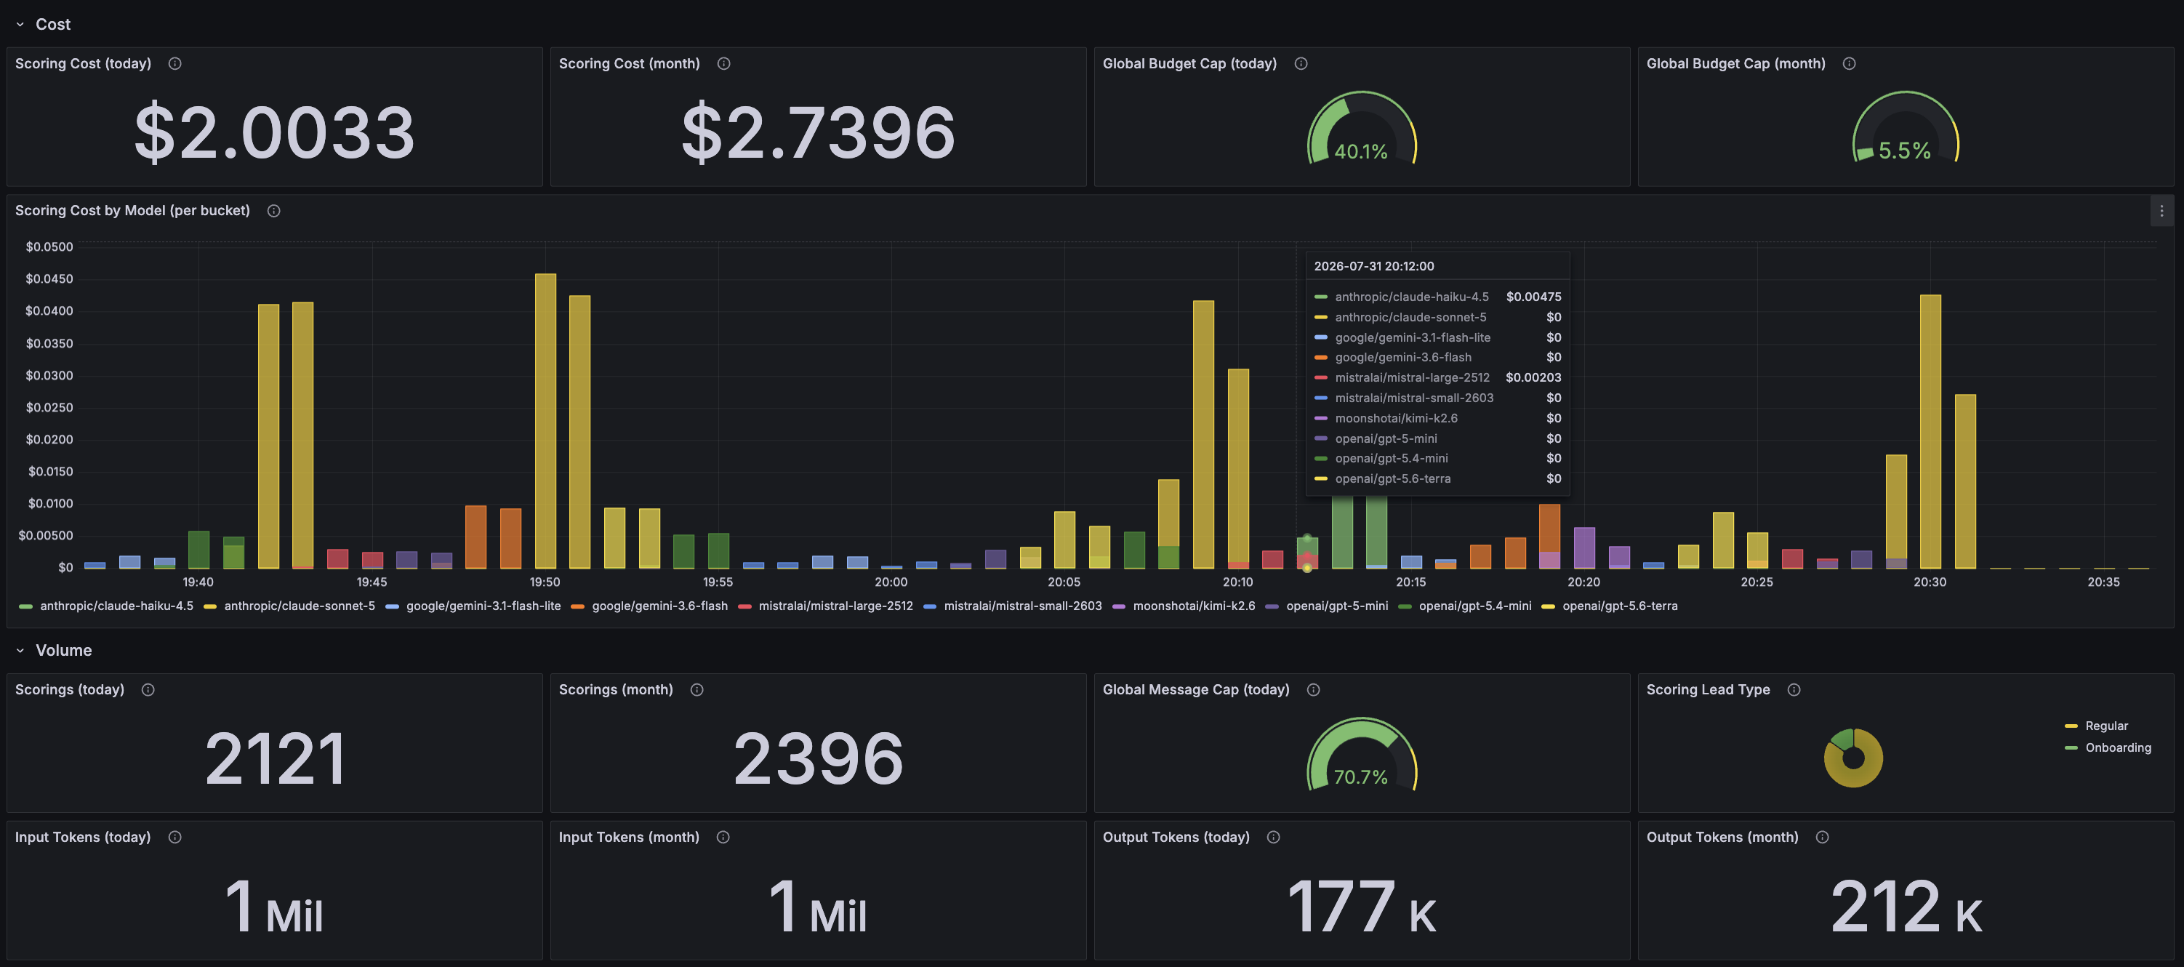Click the 2396 scorings month value
The image size is (2184, 967).
coord(818,759)
